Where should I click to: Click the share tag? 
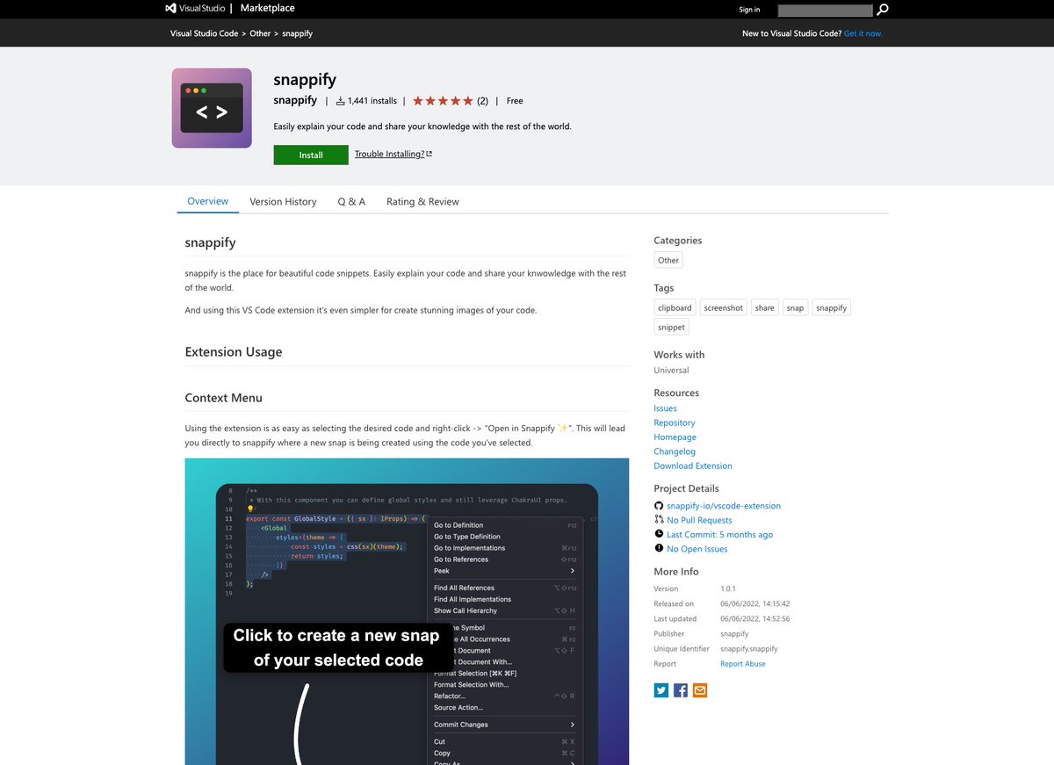tap(765, 307)
